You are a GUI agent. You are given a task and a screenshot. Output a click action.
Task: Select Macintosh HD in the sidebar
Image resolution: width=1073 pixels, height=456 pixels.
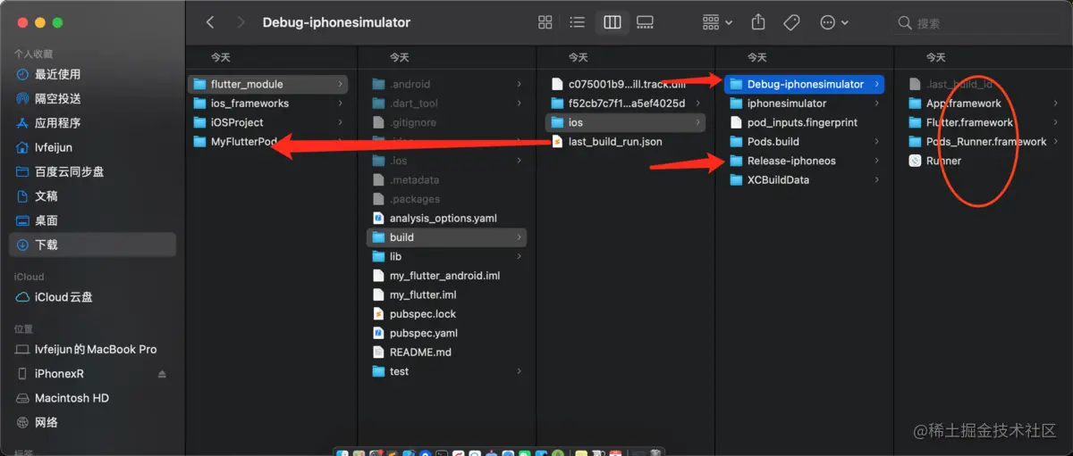(92, 398)
